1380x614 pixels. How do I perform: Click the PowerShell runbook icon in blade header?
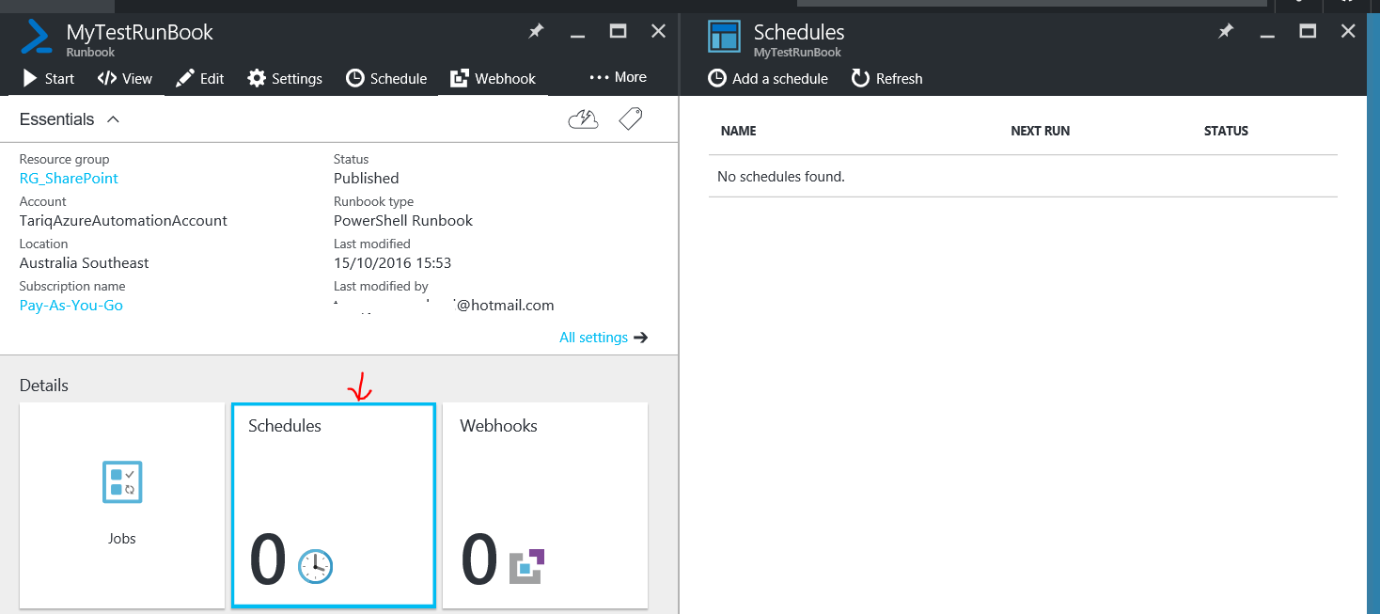[37, 37]
